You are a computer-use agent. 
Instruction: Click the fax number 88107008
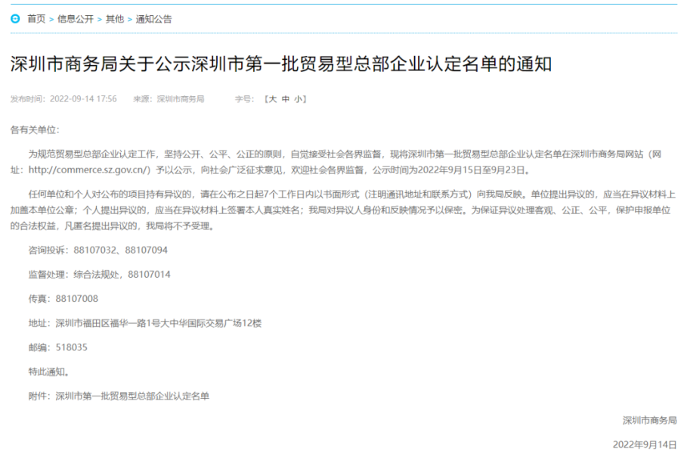[x=76, y=299]
